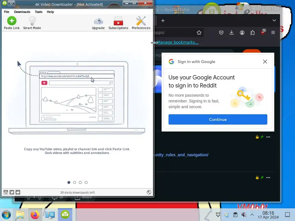Select the third tutorial page dot
The image size is (295, 221).
[x=80, y=182]
